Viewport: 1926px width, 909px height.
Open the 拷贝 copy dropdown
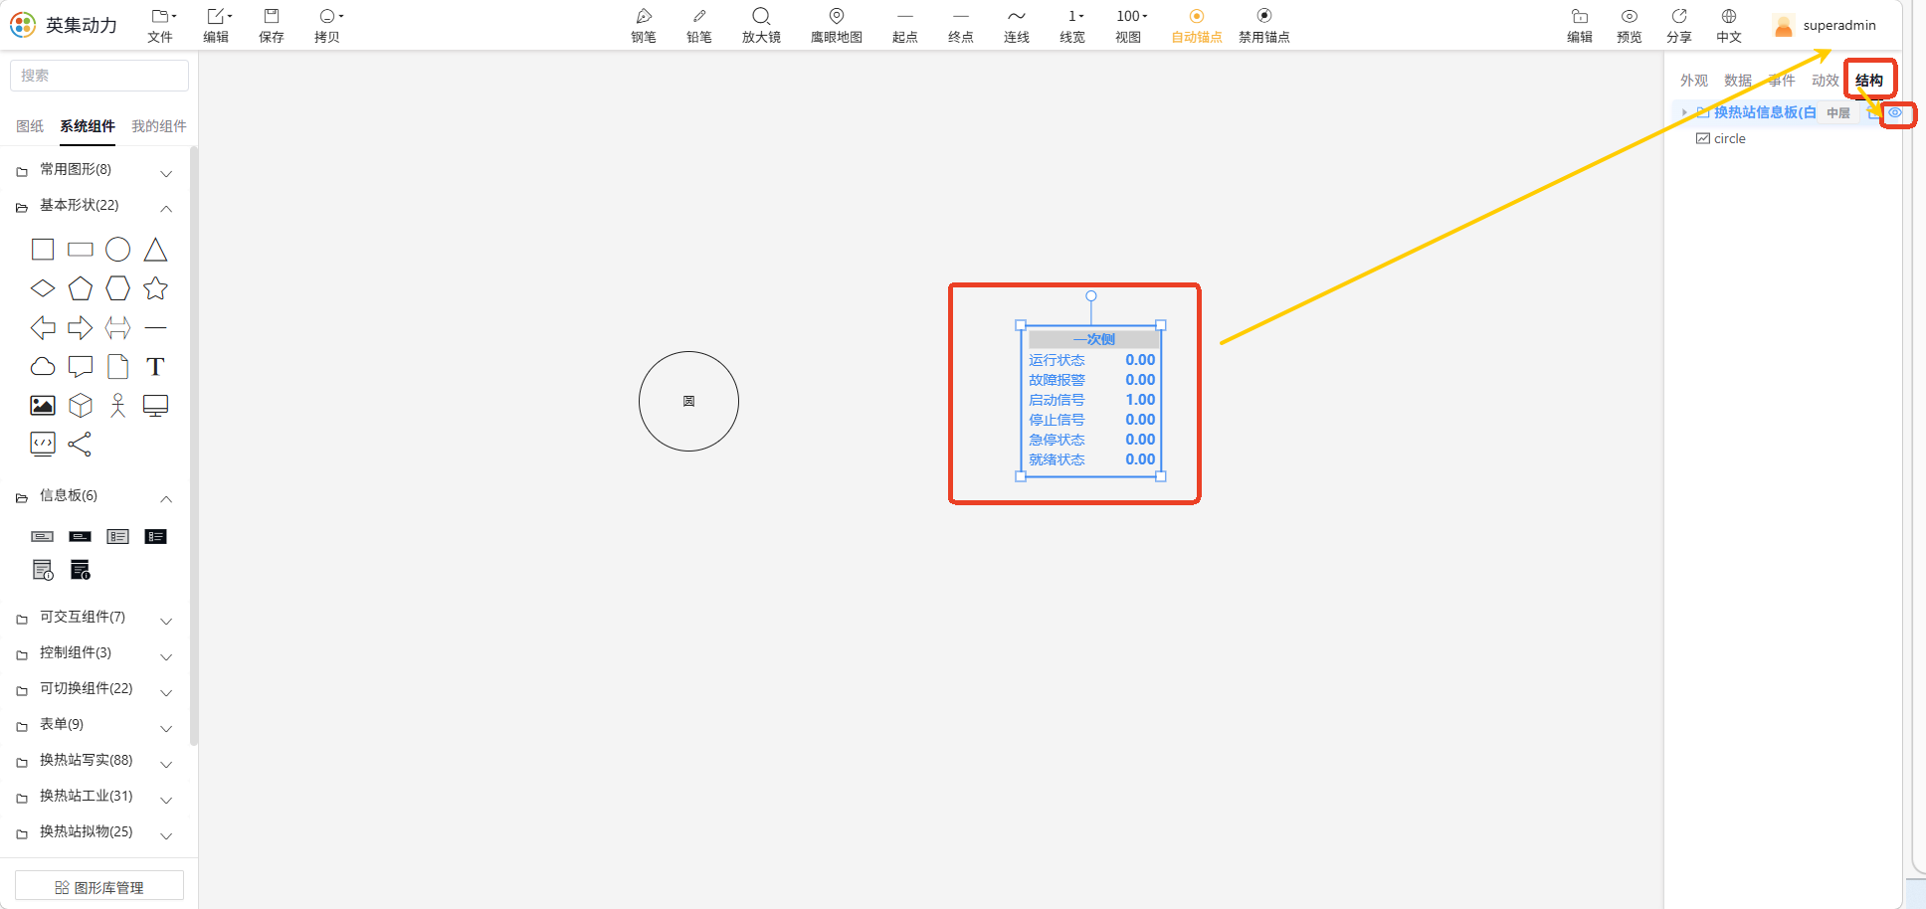click(328, 26)
